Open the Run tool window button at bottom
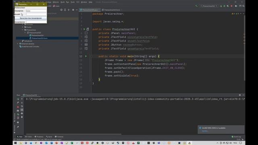The image size is (258, 145). 20,137
